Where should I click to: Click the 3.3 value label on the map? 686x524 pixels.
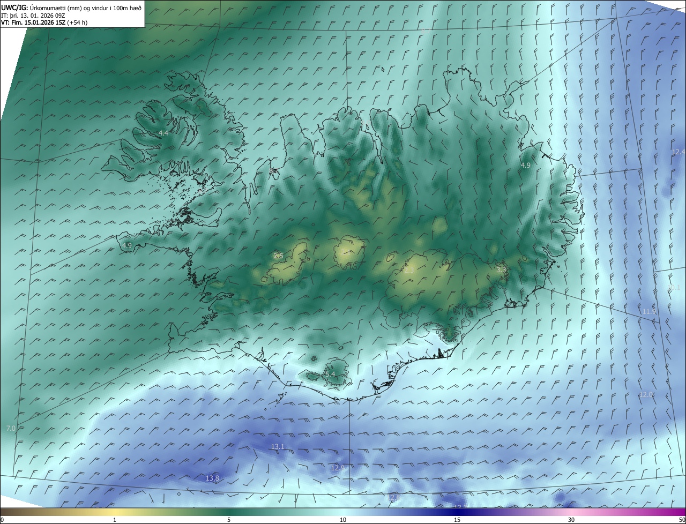coord(502,270)
